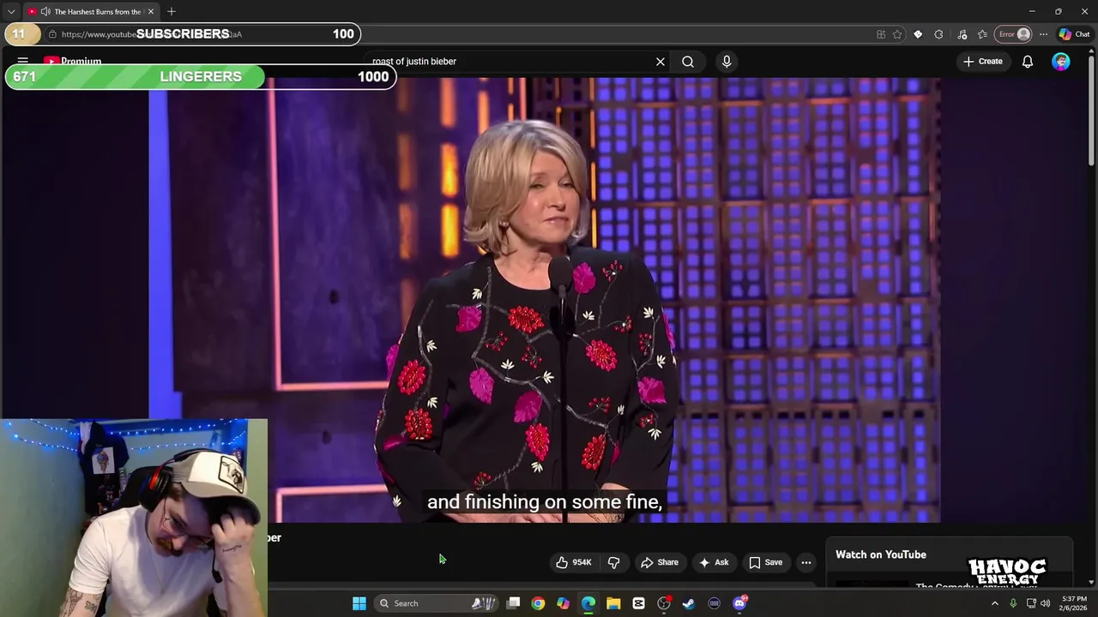
Task: Open the YouTube account avatar menu
Action: (x=1061, y=62)
